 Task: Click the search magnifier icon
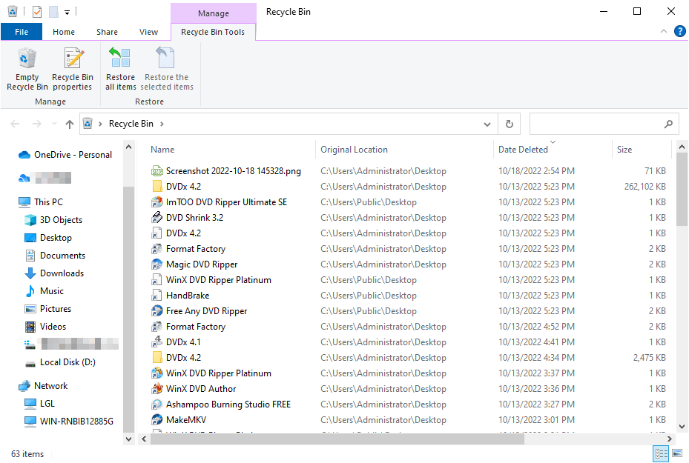click(668, 124)
